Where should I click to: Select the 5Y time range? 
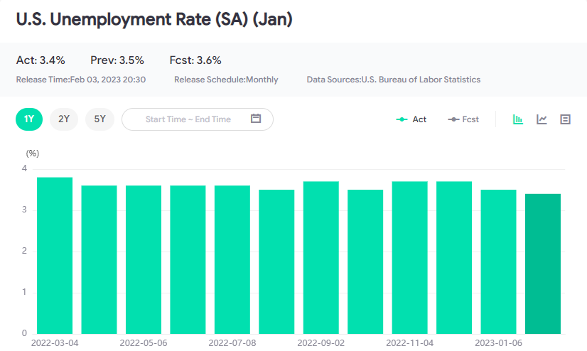99,119
